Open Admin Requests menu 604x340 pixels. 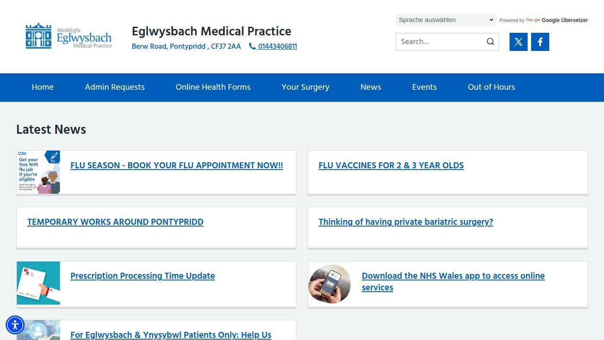(115, 87)
